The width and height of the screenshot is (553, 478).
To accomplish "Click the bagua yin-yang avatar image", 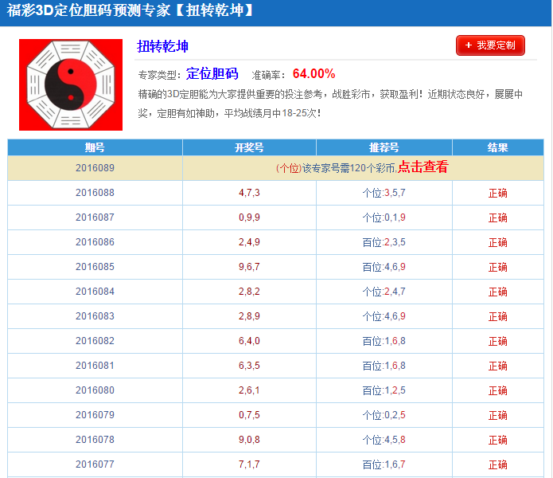I will tap(71, 84).
